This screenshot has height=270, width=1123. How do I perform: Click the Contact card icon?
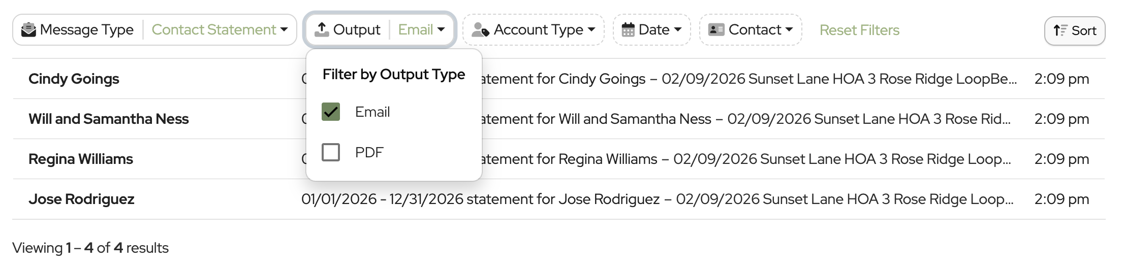click(716, 30)
